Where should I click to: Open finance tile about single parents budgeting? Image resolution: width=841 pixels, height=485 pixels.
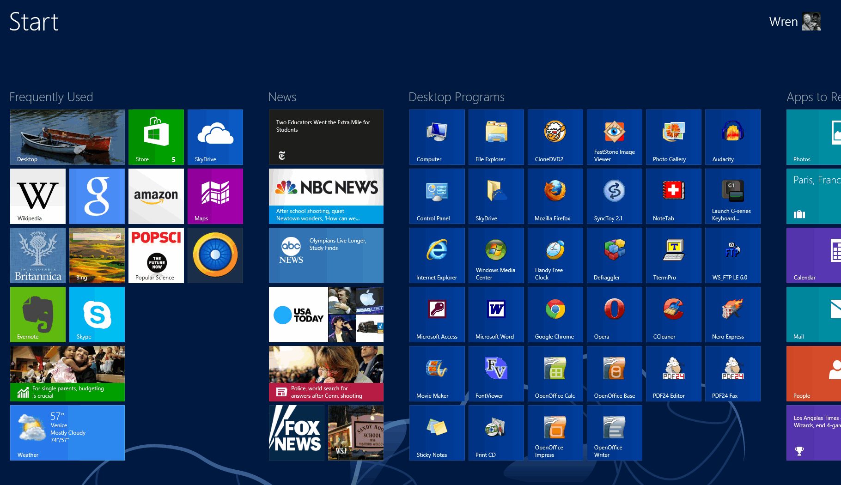point(67,374)
